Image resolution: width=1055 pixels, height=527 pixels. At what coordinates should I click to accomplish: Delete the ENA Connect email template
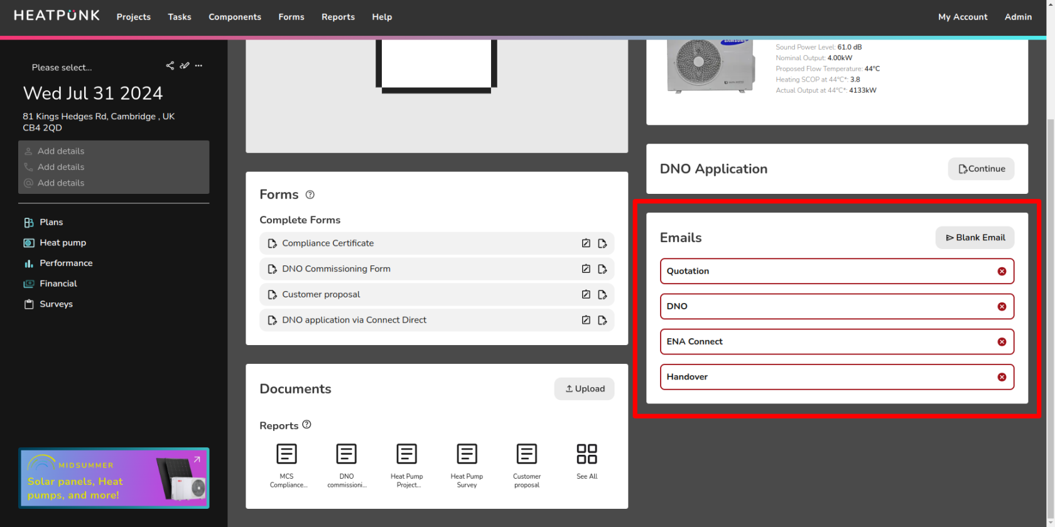(x=1002, y=342)
